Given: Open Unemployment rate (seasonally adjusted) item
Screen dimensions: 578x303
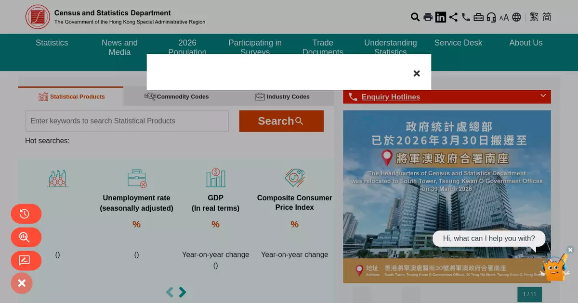Looking at the screenshot, I should tap(137, 203).
